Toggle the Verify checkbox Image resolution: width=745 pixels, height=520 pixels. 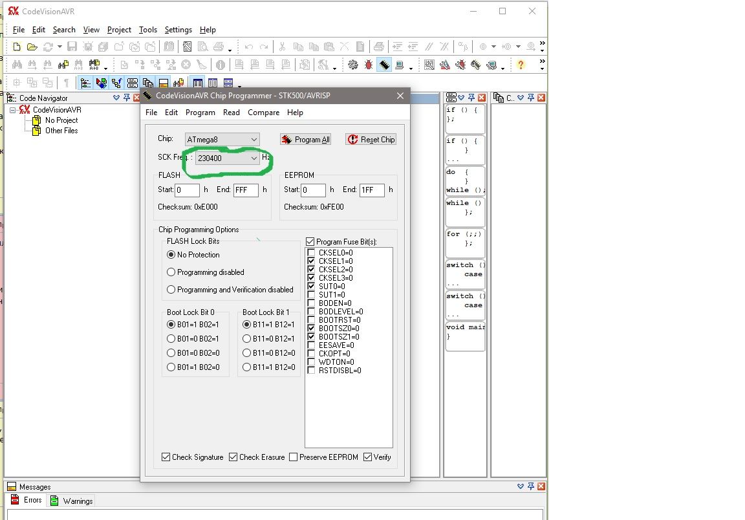(x=368, y=457)
